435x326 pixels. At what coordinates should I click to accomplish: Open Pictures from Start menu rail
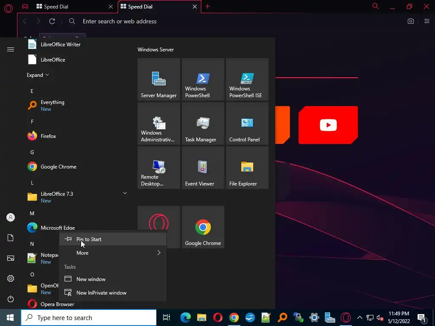[11, 258]
